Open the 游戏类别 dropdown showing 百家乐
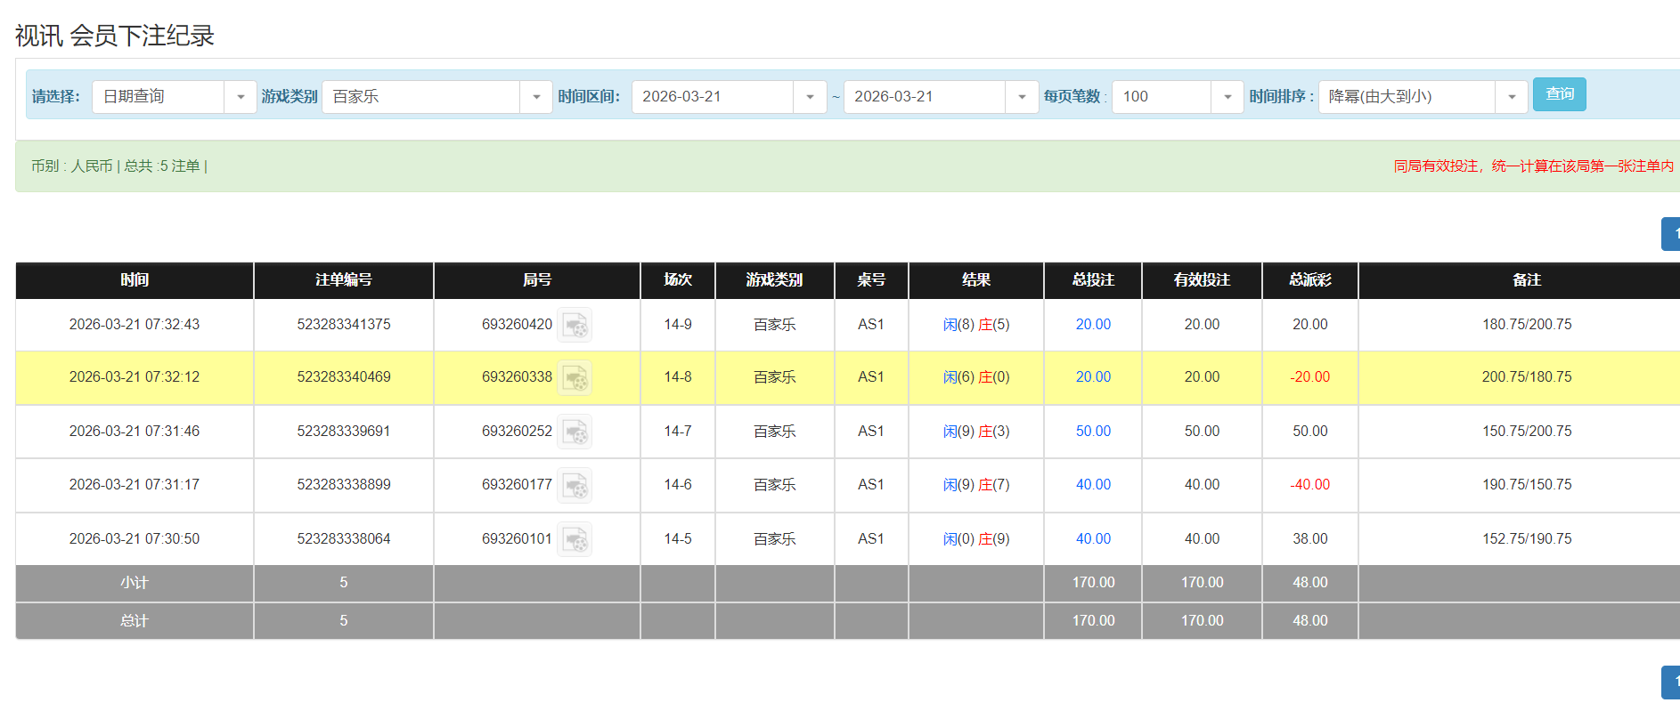This screenshot has width=1680, height=719. tap(536, 97)
